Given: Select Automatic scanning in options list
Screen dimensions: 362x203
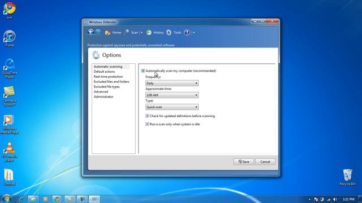Looking at the screenshot, I should (108, 67).
